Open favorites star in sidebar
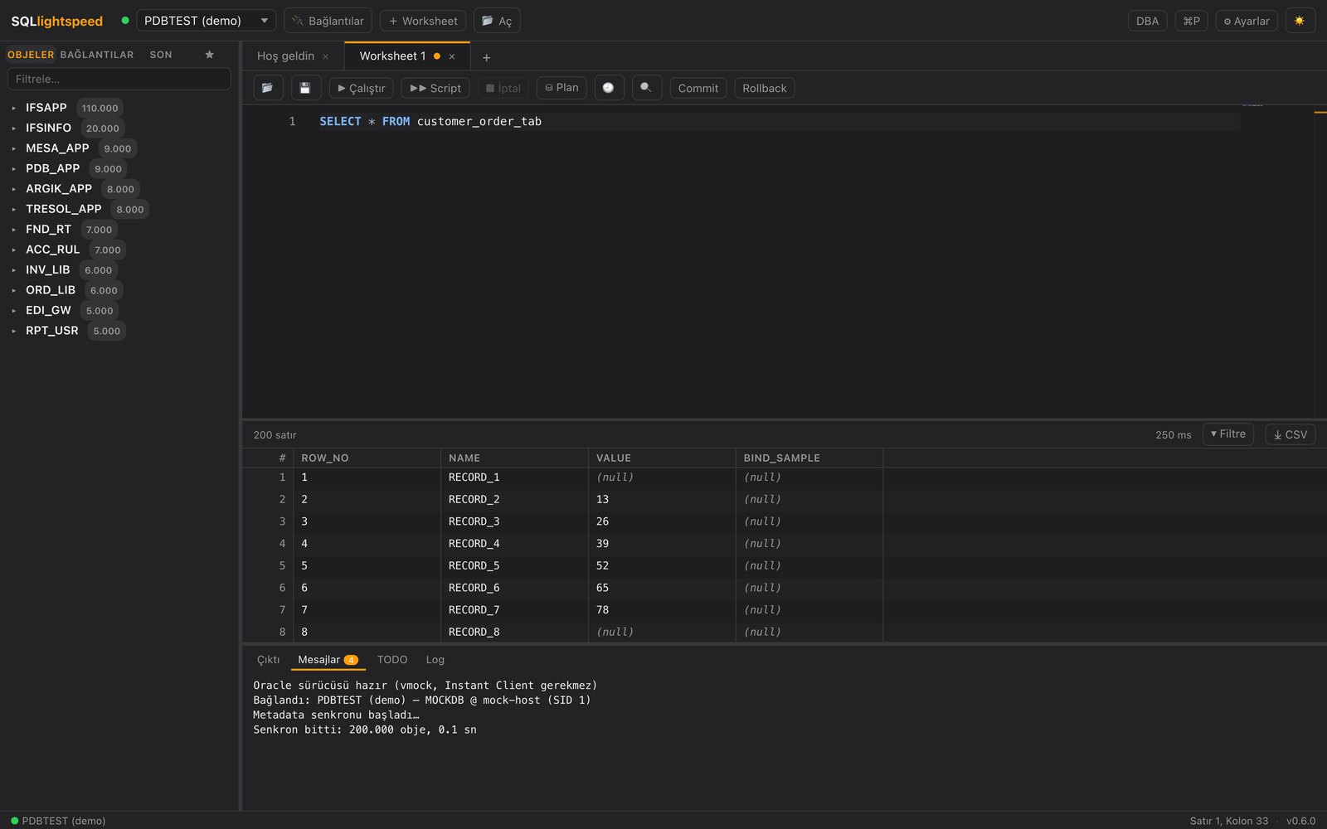The image size is (1327, 829). (x=210, y=55)
